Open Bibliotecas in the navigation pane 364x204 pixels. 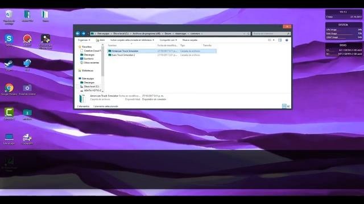86,70
